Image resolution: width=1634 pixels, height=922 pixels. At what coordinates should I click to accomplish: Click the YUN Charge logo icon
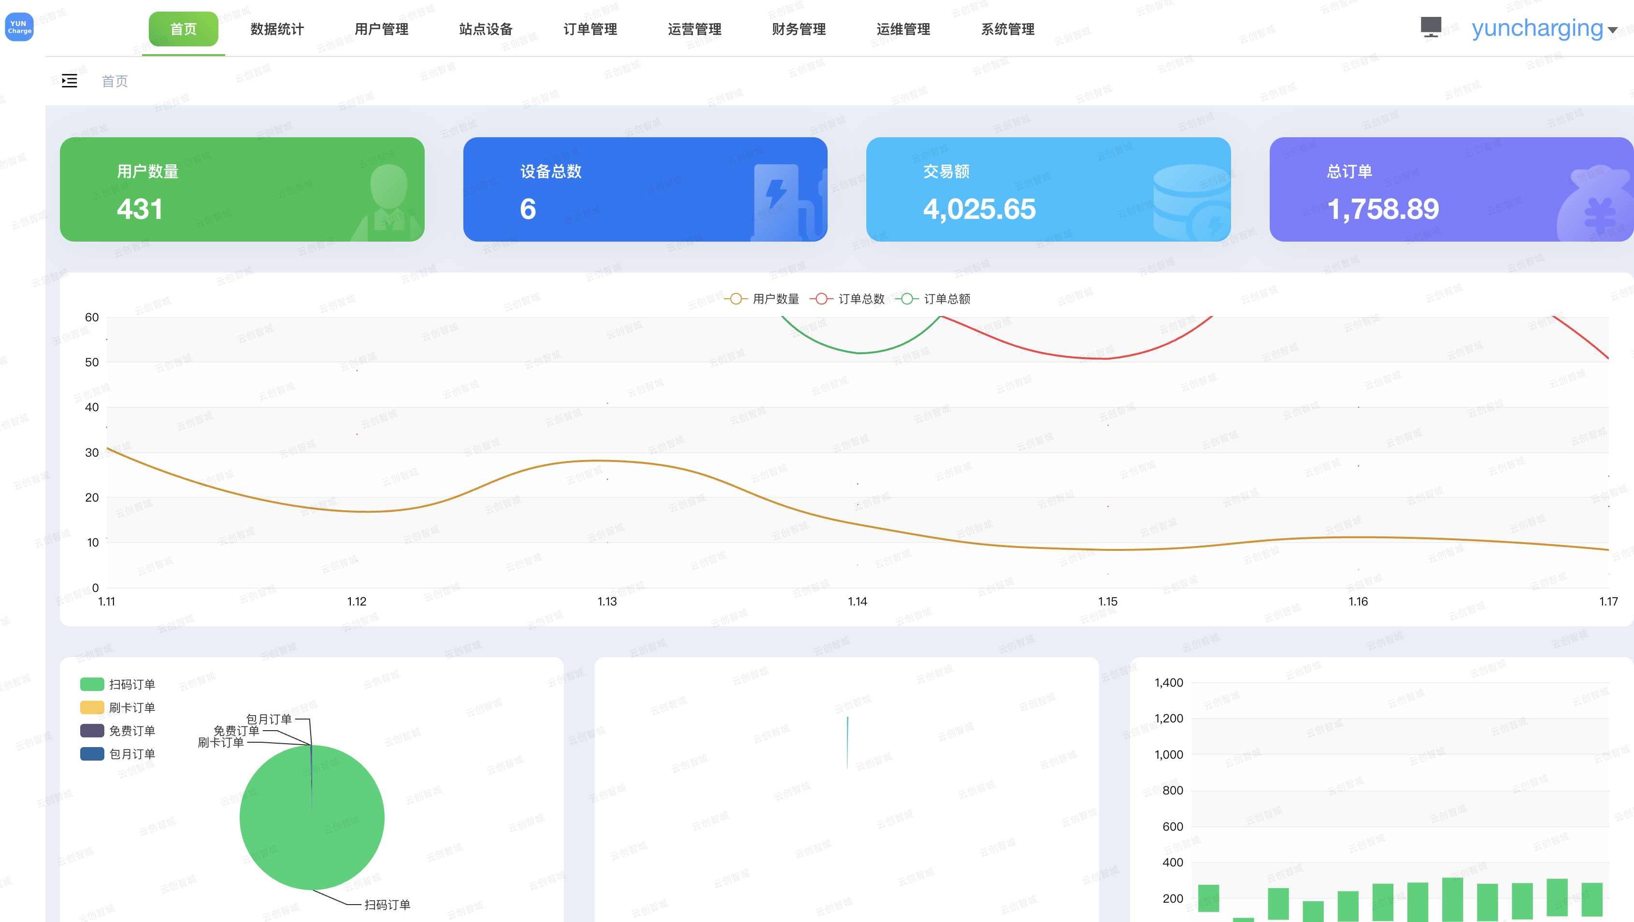click(19, 27)
